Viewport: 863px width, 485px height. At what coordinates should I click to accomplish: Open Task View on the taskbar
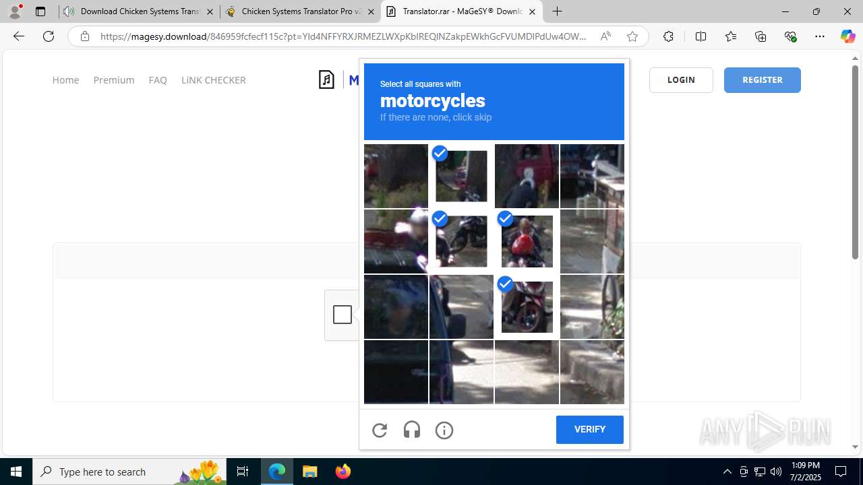coord(243,472)
